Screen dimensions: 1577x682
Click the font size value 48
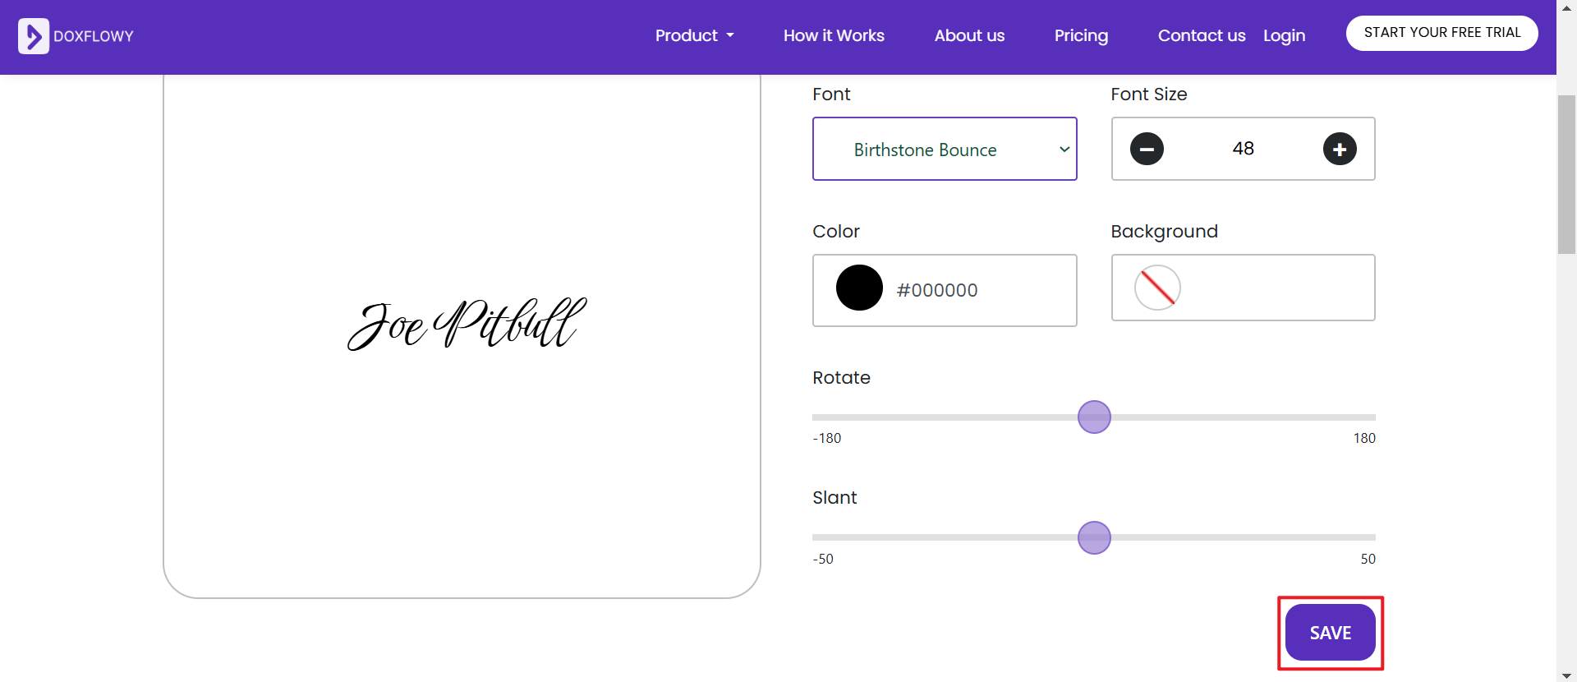coord(1243,149)
